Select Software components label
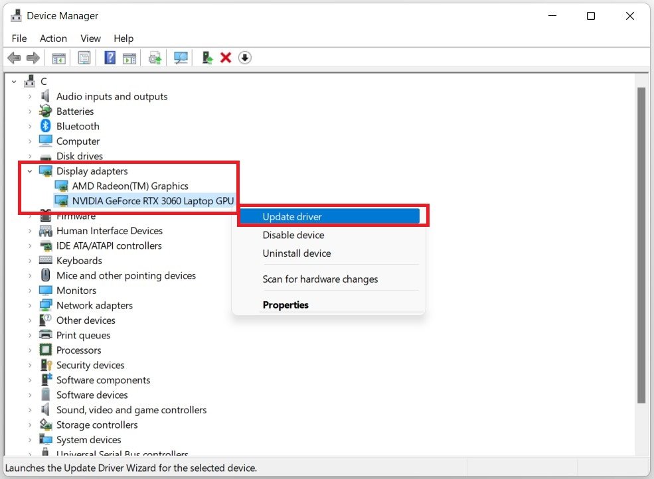This screenshot has height=479, width=654. (x=103, y=379)
